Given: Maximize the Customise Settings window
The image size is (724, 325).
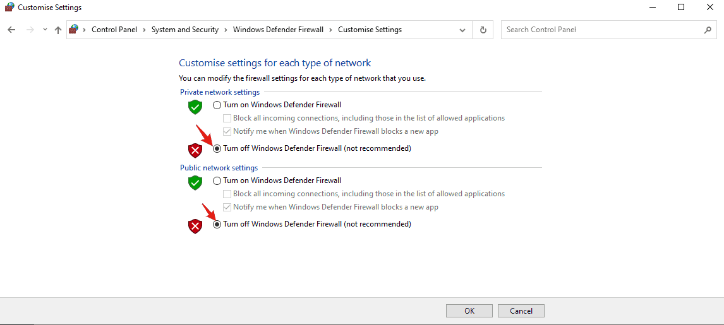Looking at the screenshot, I should tap(681, 8).
